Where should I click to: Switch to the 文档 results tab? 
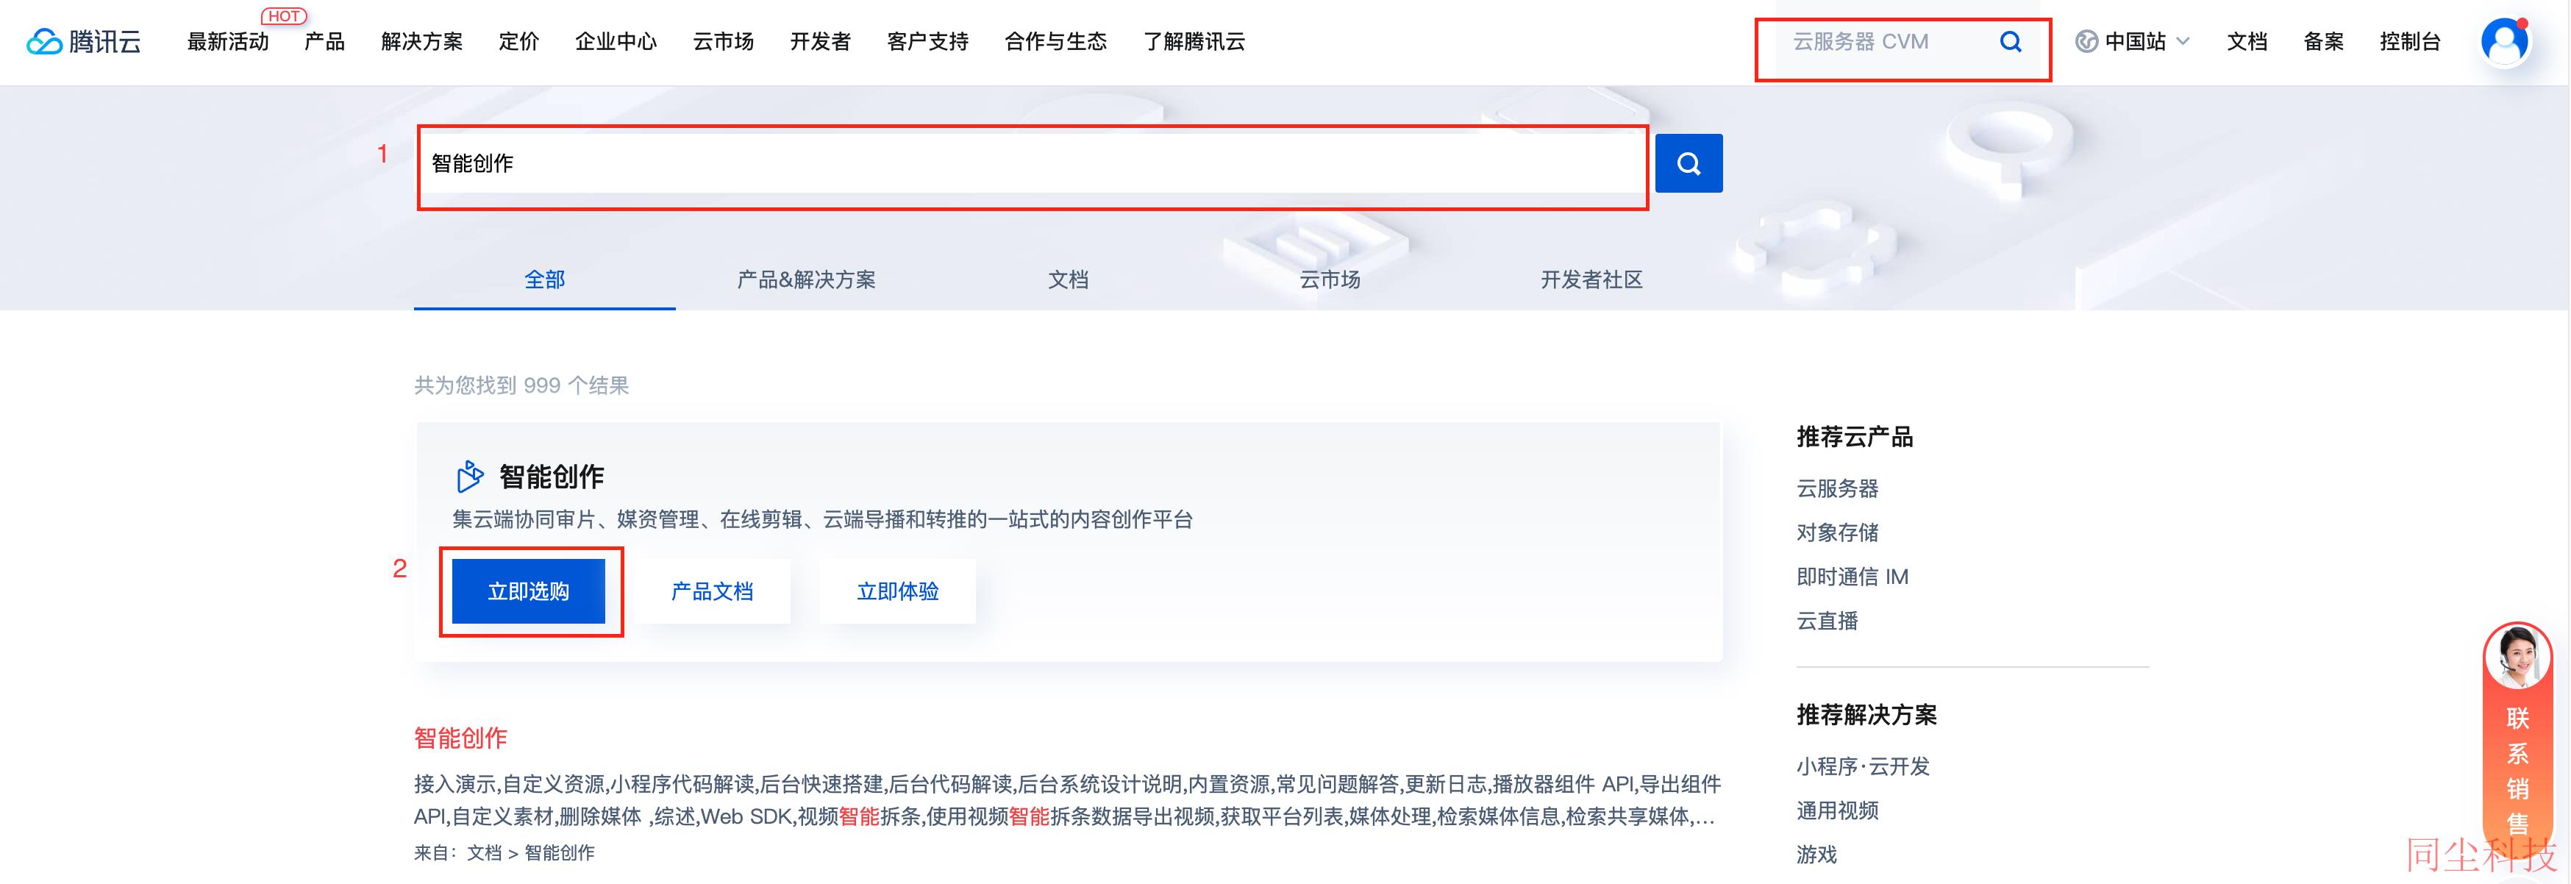pos(1068,279)
